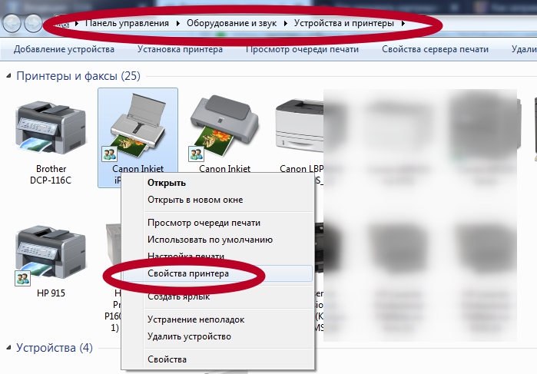This screenshot has height=374, width=537.
Task: Choose Использовать по умолчанию from context menu
Action: 210,240
